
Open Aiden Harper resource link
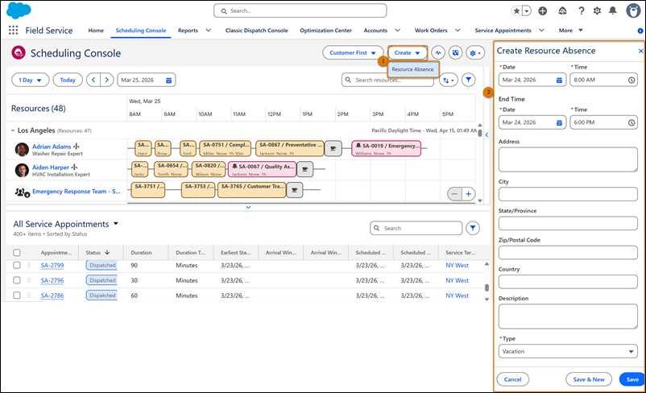51,168
